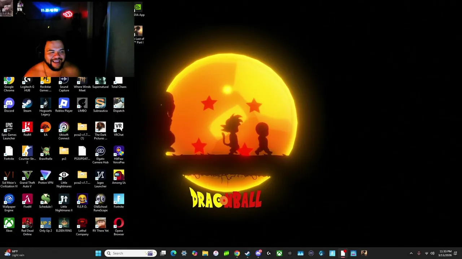
Task: Open File Explorer from the taskbar
Action: point(205,253)
